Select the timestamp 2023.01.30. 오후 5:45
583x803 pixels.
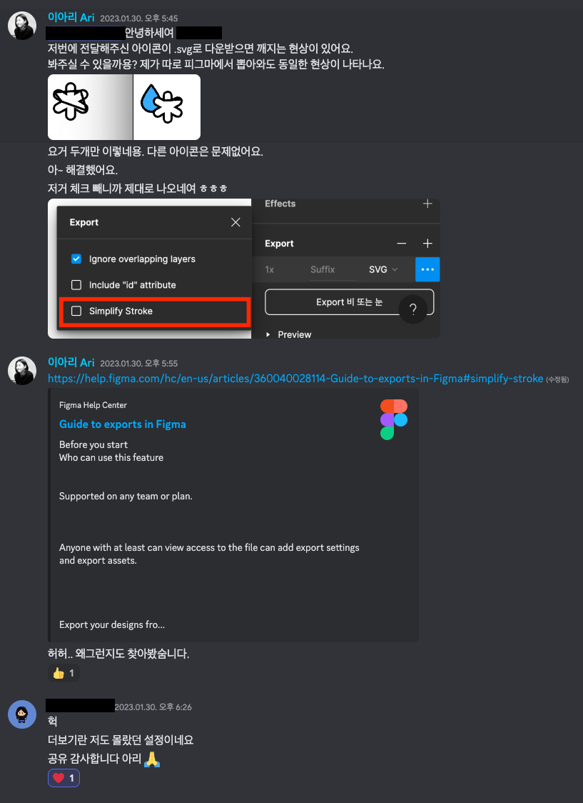(139, 19)
